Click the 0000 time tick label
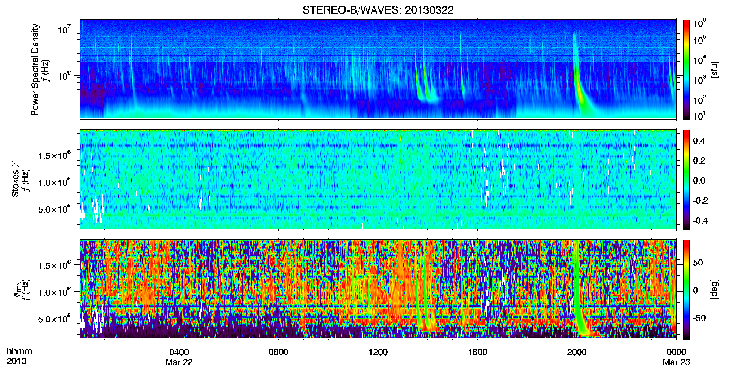Screen dimensions: 756x389 click(676, 352)
